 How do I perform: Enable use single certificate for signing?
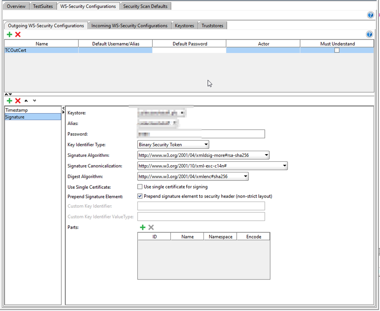[x=140, y=187]
